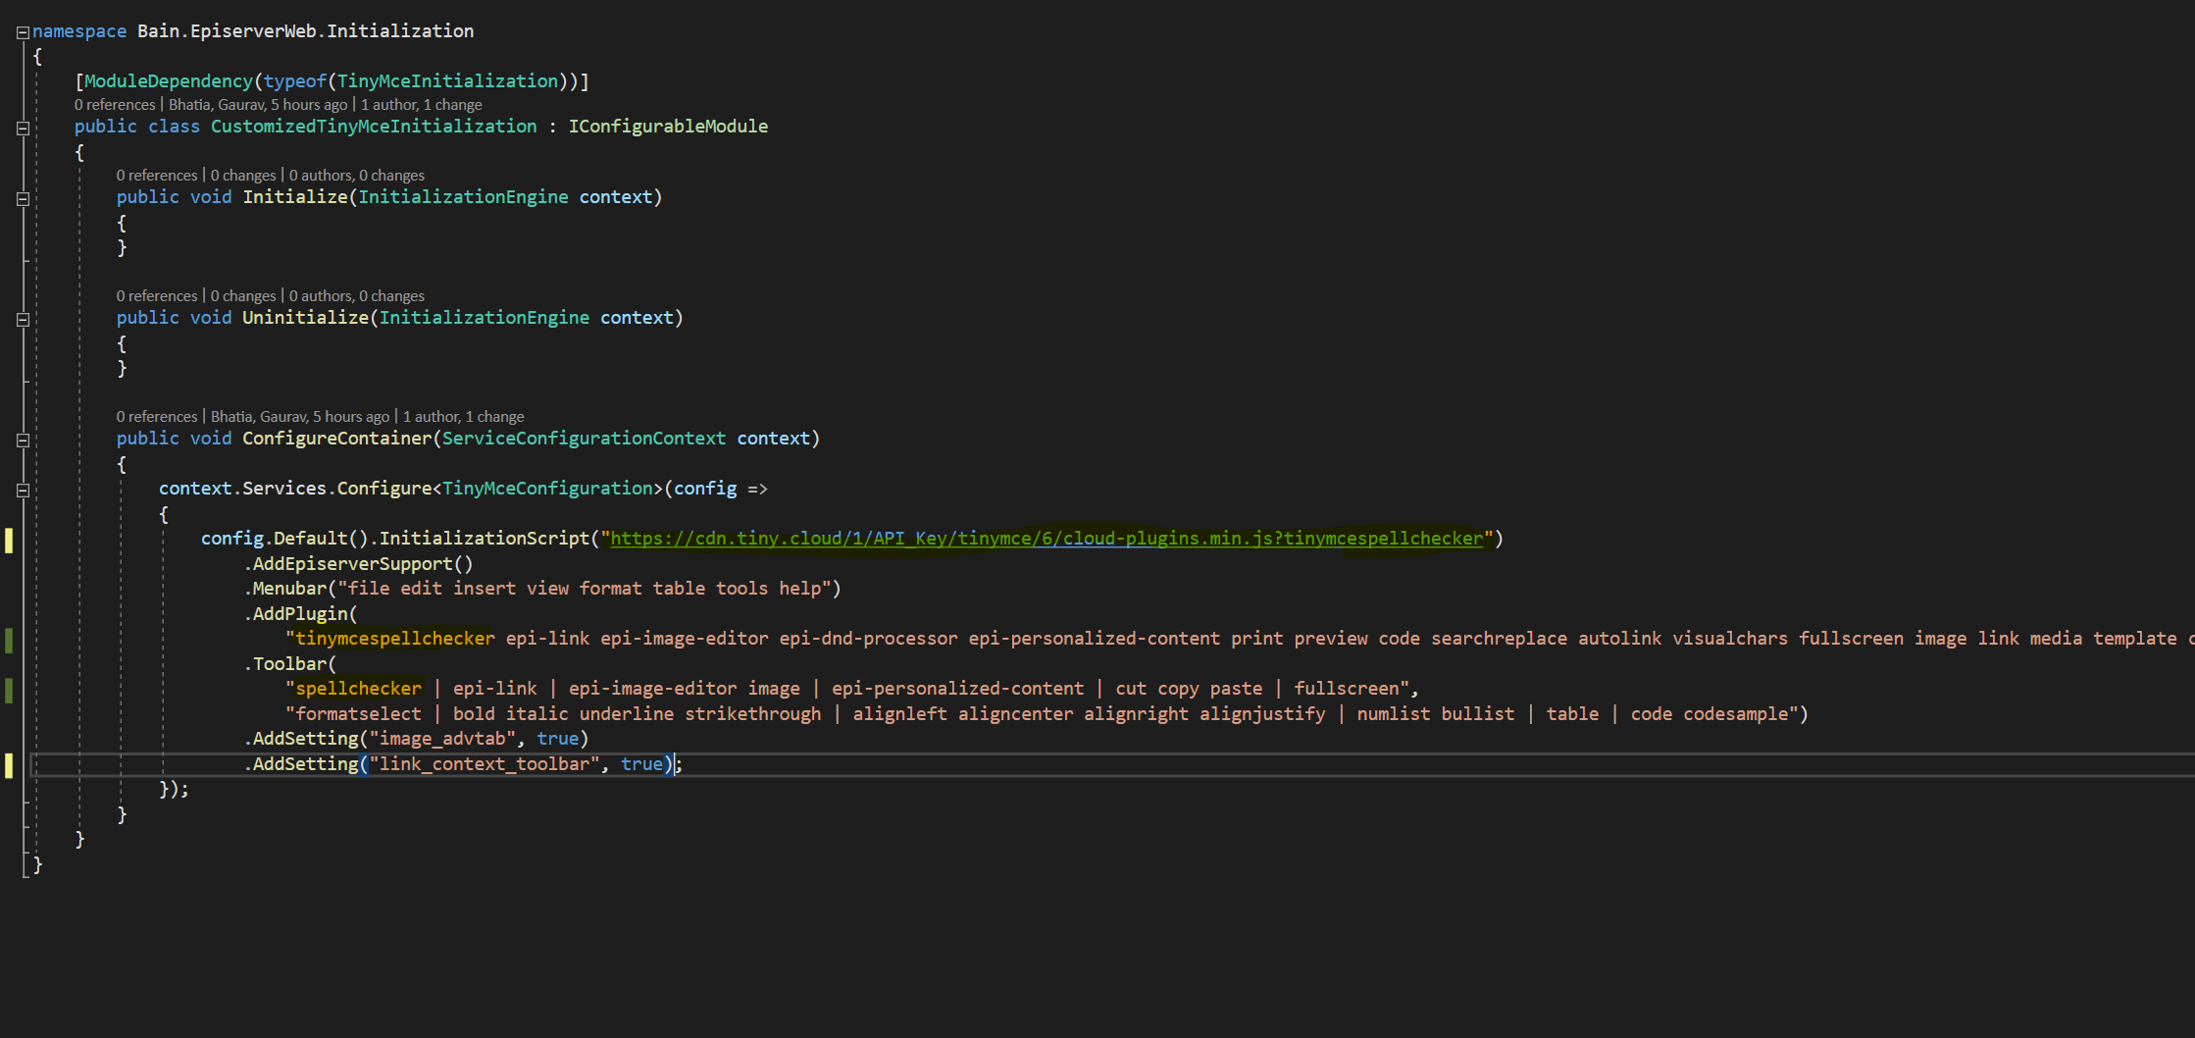Click the TinyMceInitialization type in the ModuleDependency attribute
The height and width of the screenshot is (1038, 2195).
tap(447, 81)
